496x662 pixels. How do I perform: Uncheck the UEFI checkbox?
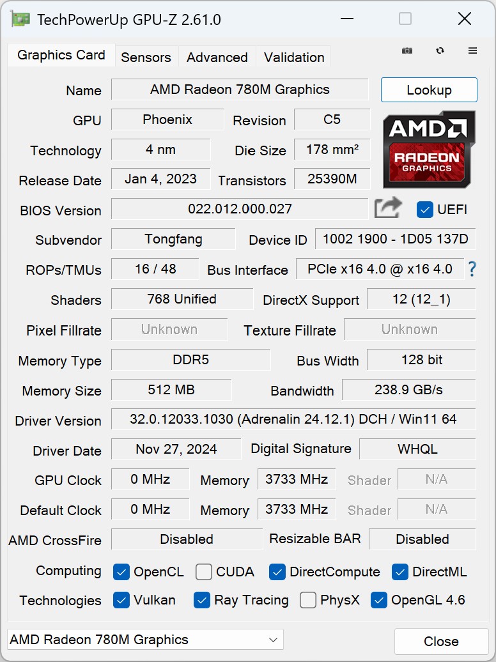click(424, 210)
